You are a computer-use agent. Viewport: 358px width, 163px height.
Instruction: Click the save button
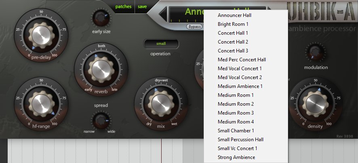coord(142,6)
